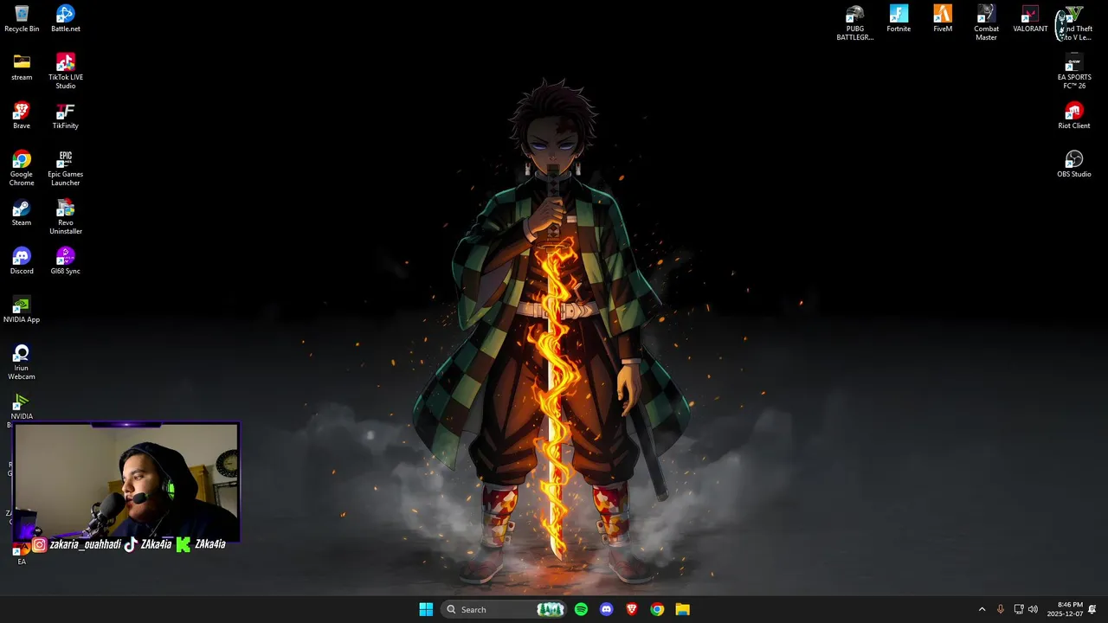The image size is (1108, 623).
Task: Select the stream folder on desktop
Action: pos(22,67)
